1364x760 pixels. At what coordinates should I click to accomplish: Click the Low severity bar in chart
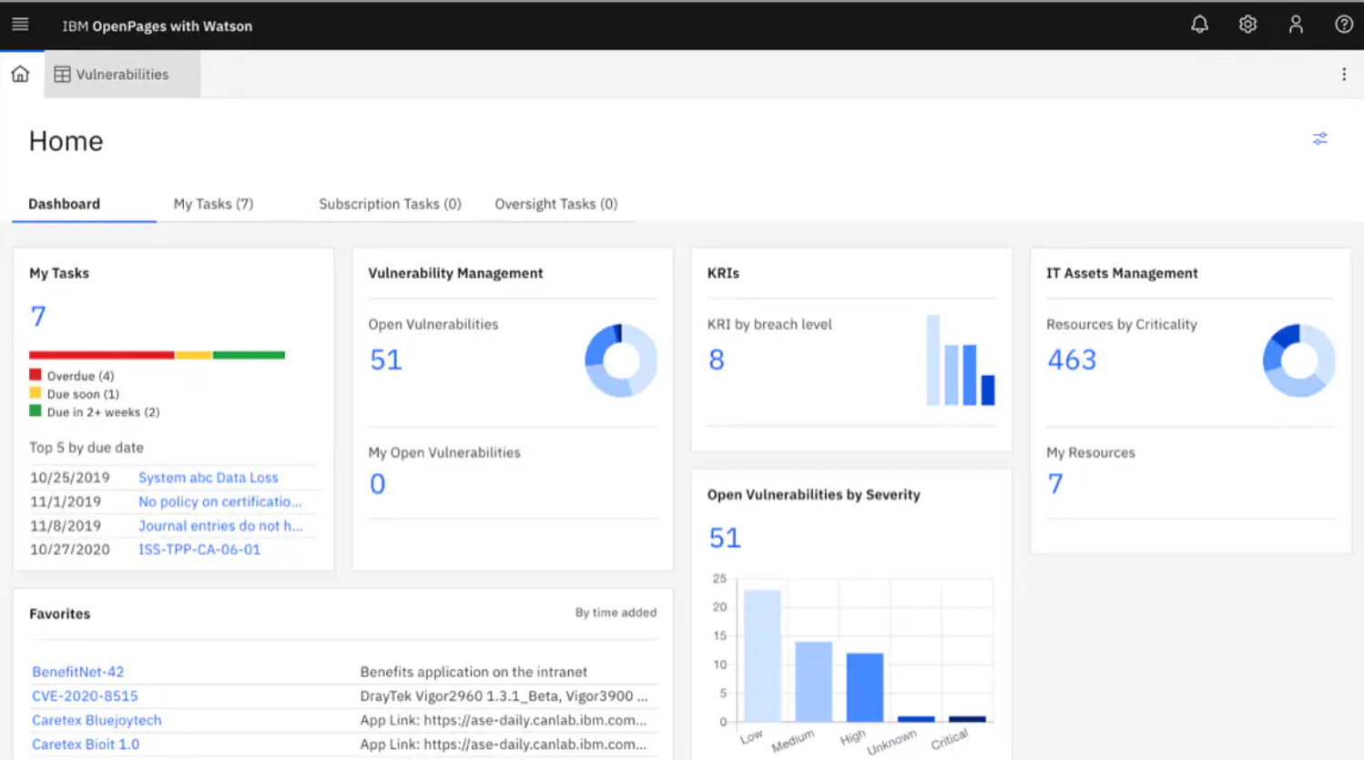[762, 655]
